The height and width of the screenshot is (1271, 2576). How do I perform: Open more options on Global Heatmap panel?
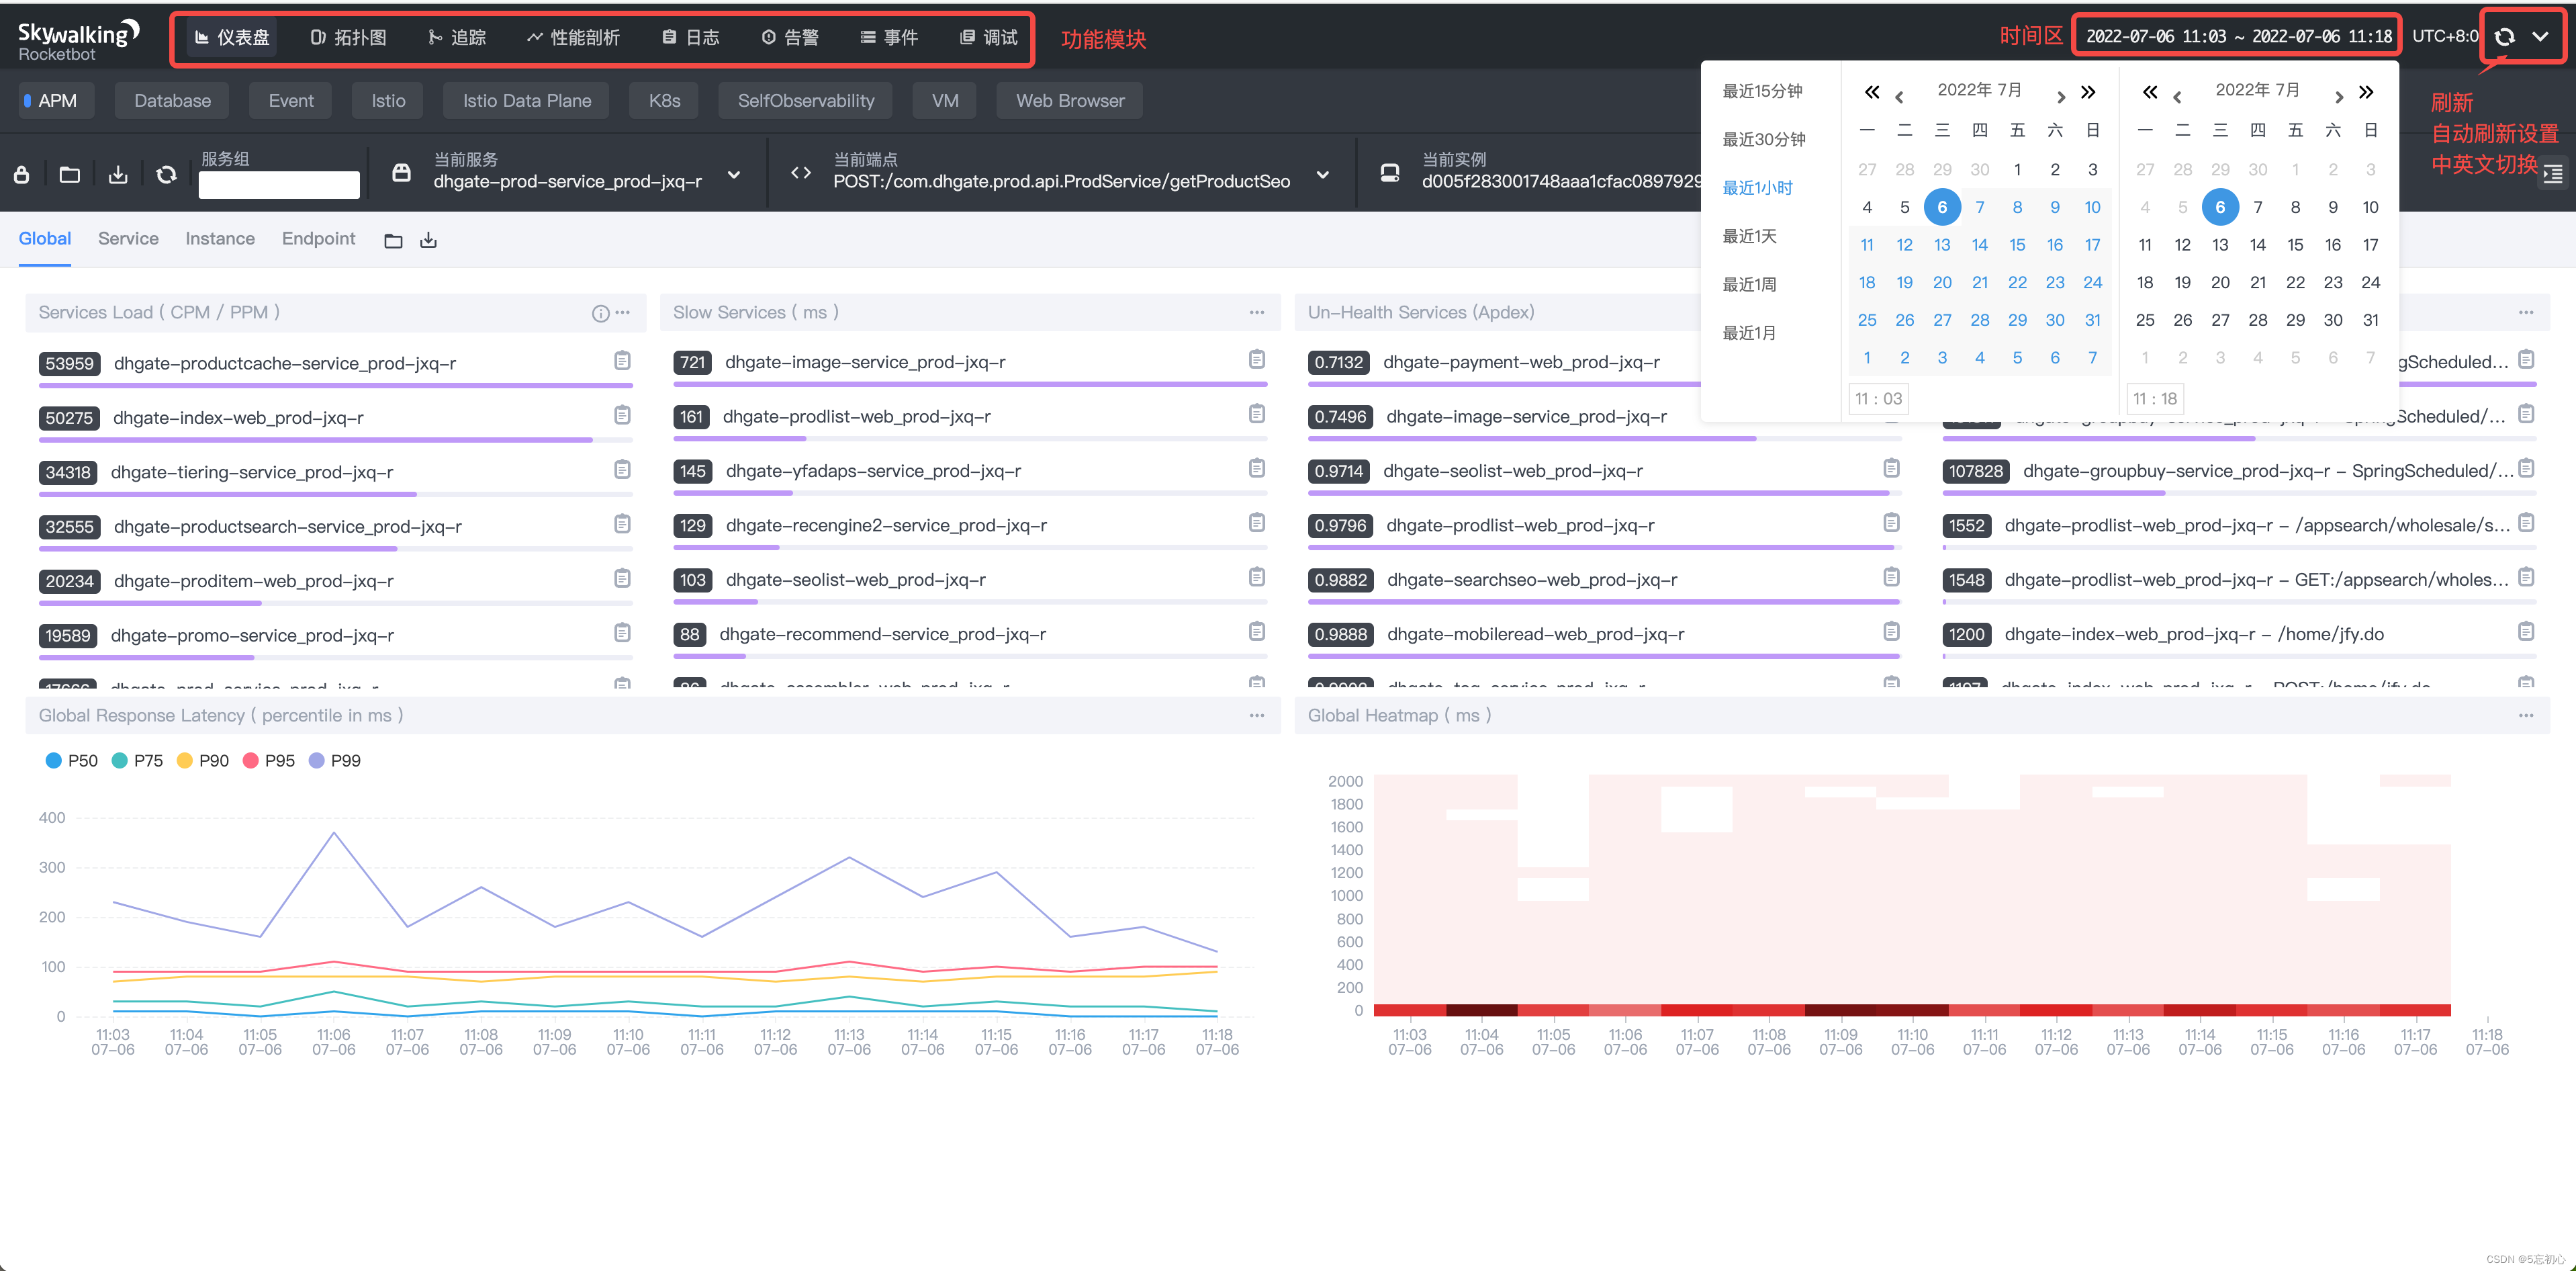[2526, 715]
